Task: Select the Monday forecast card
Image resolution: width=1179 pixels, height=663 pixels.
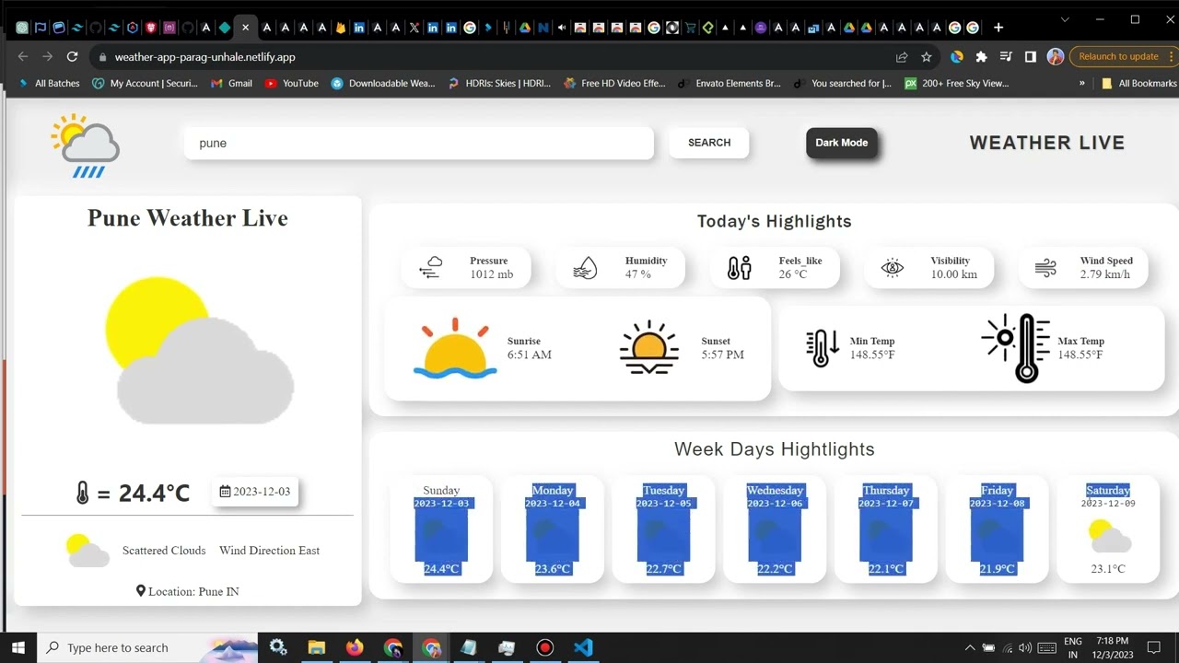Action: [x=553, y=529]
